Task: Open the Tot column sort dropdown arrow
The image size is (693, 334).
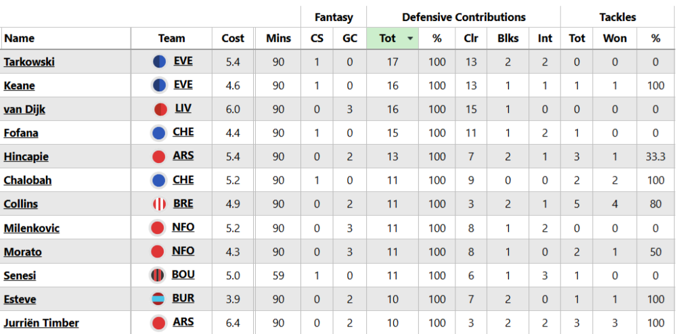Action: (409, 39)
